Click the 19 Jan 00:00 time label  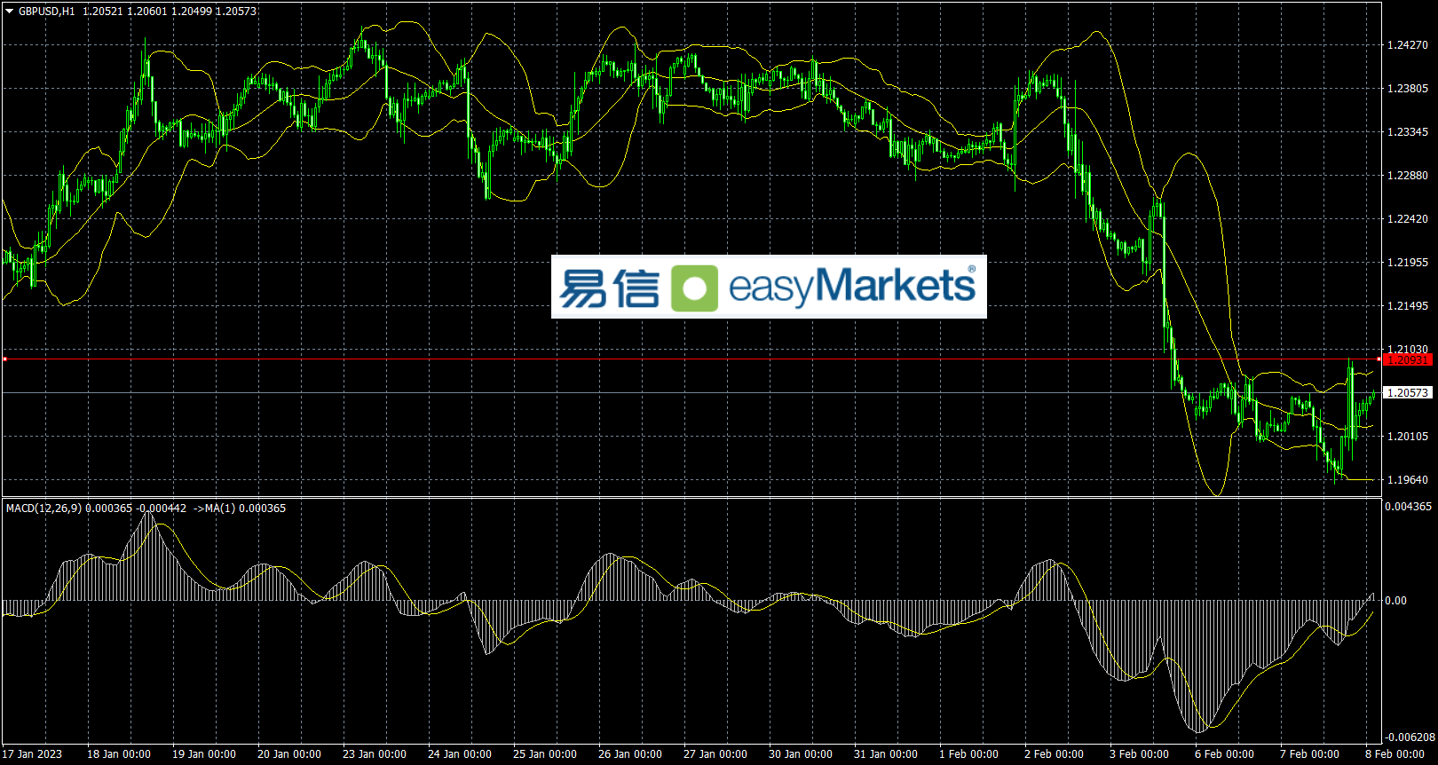(204, 754)
